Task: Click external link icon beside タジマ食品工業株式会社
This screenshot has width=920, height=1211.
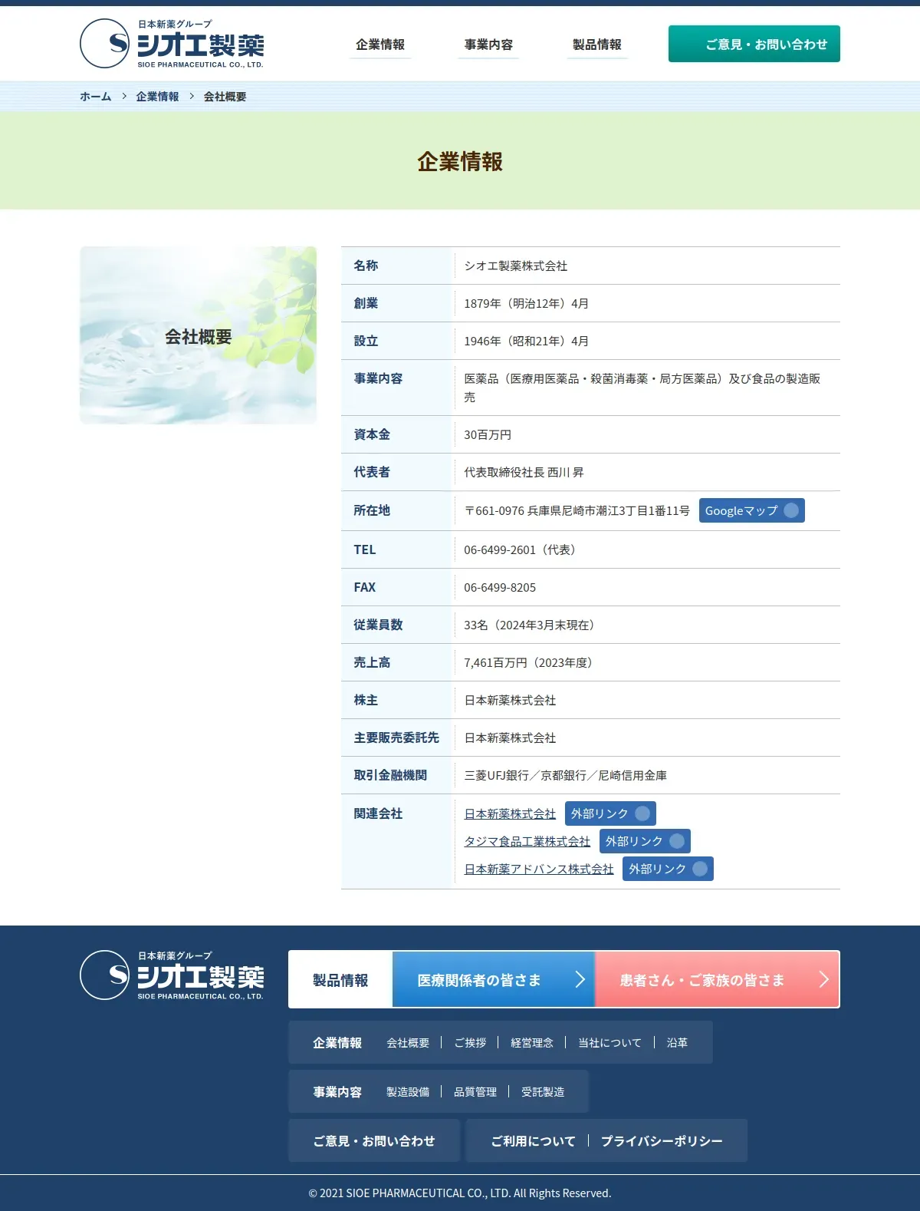Action: [x=677, y=841]
